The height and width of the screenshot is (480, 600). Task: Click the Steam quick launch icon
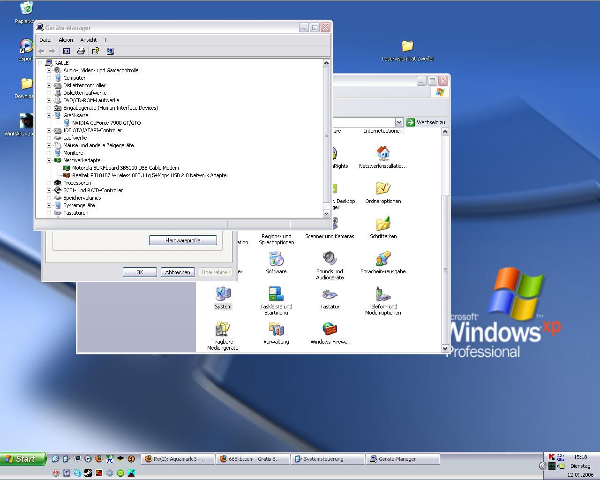coord(88,473)
